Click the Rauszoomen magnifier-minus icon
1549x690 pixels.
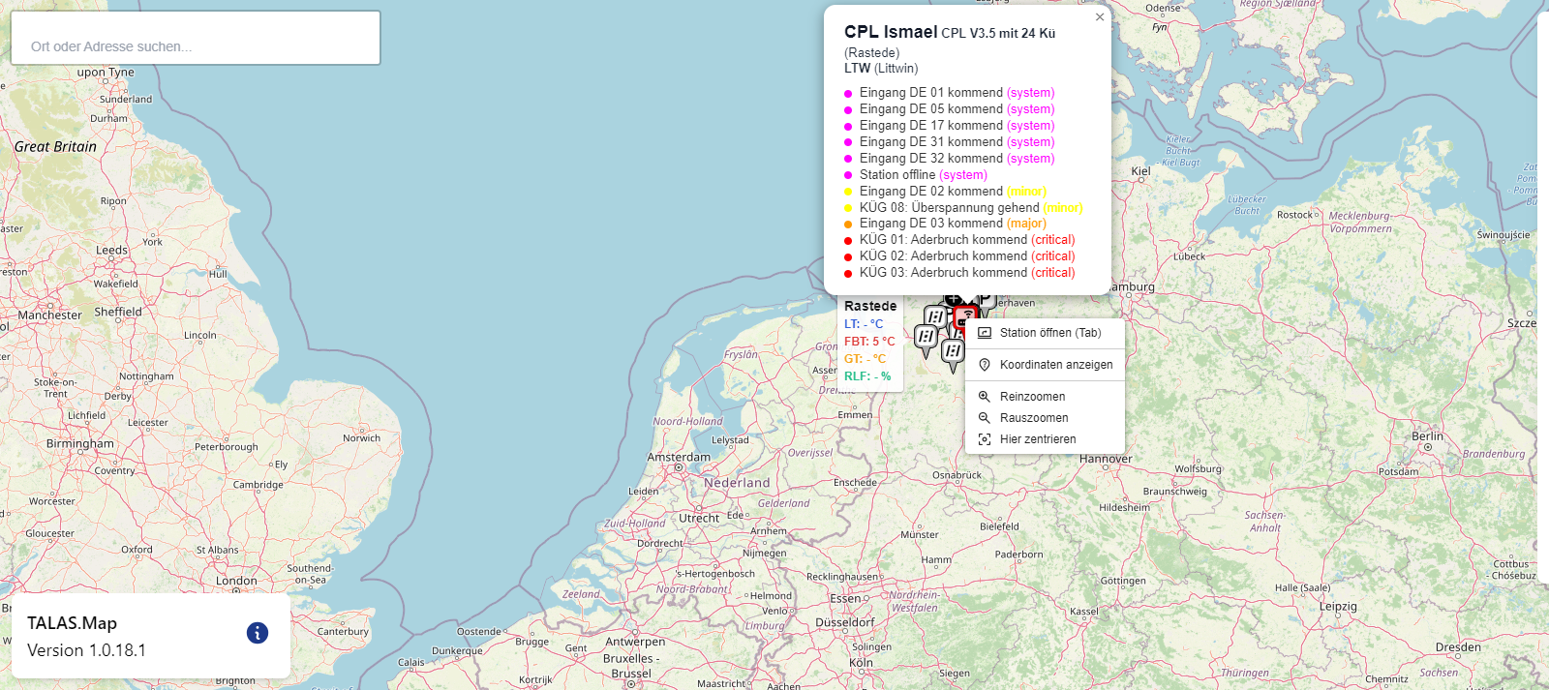985,418
